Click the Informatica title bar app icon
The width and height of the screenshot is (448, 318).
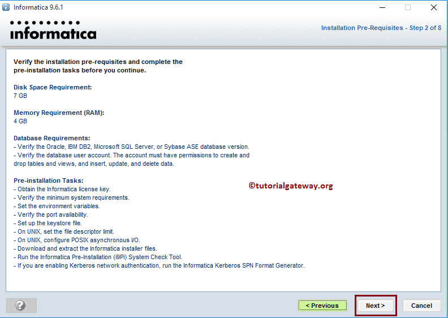pos(6,7)
